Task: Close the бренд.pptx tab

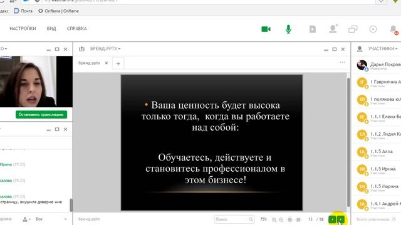Action: (107, 63)
